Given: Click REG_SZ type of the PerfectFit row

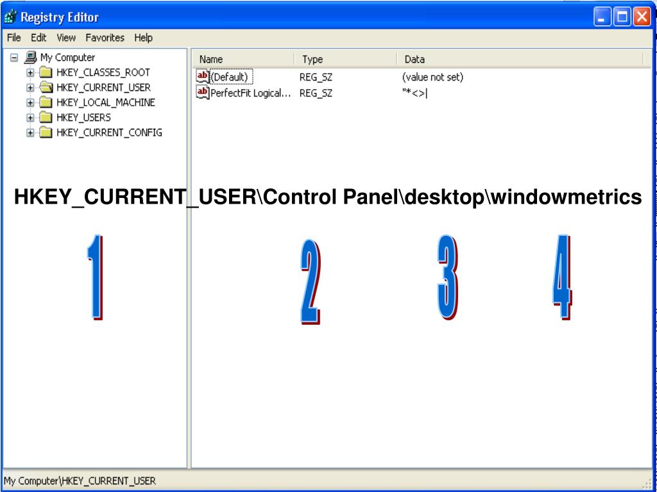Looking at the screenshot, I should pos(316,94).
